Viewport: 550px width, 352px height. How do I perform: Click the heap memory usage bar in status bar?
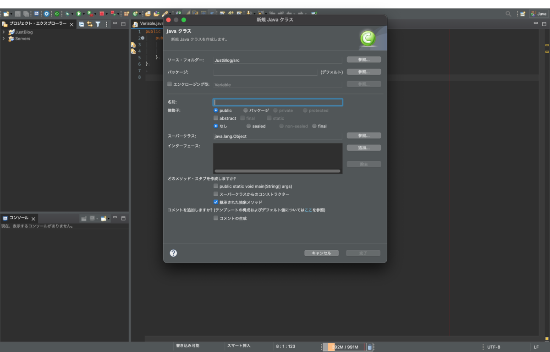(344, 347)
